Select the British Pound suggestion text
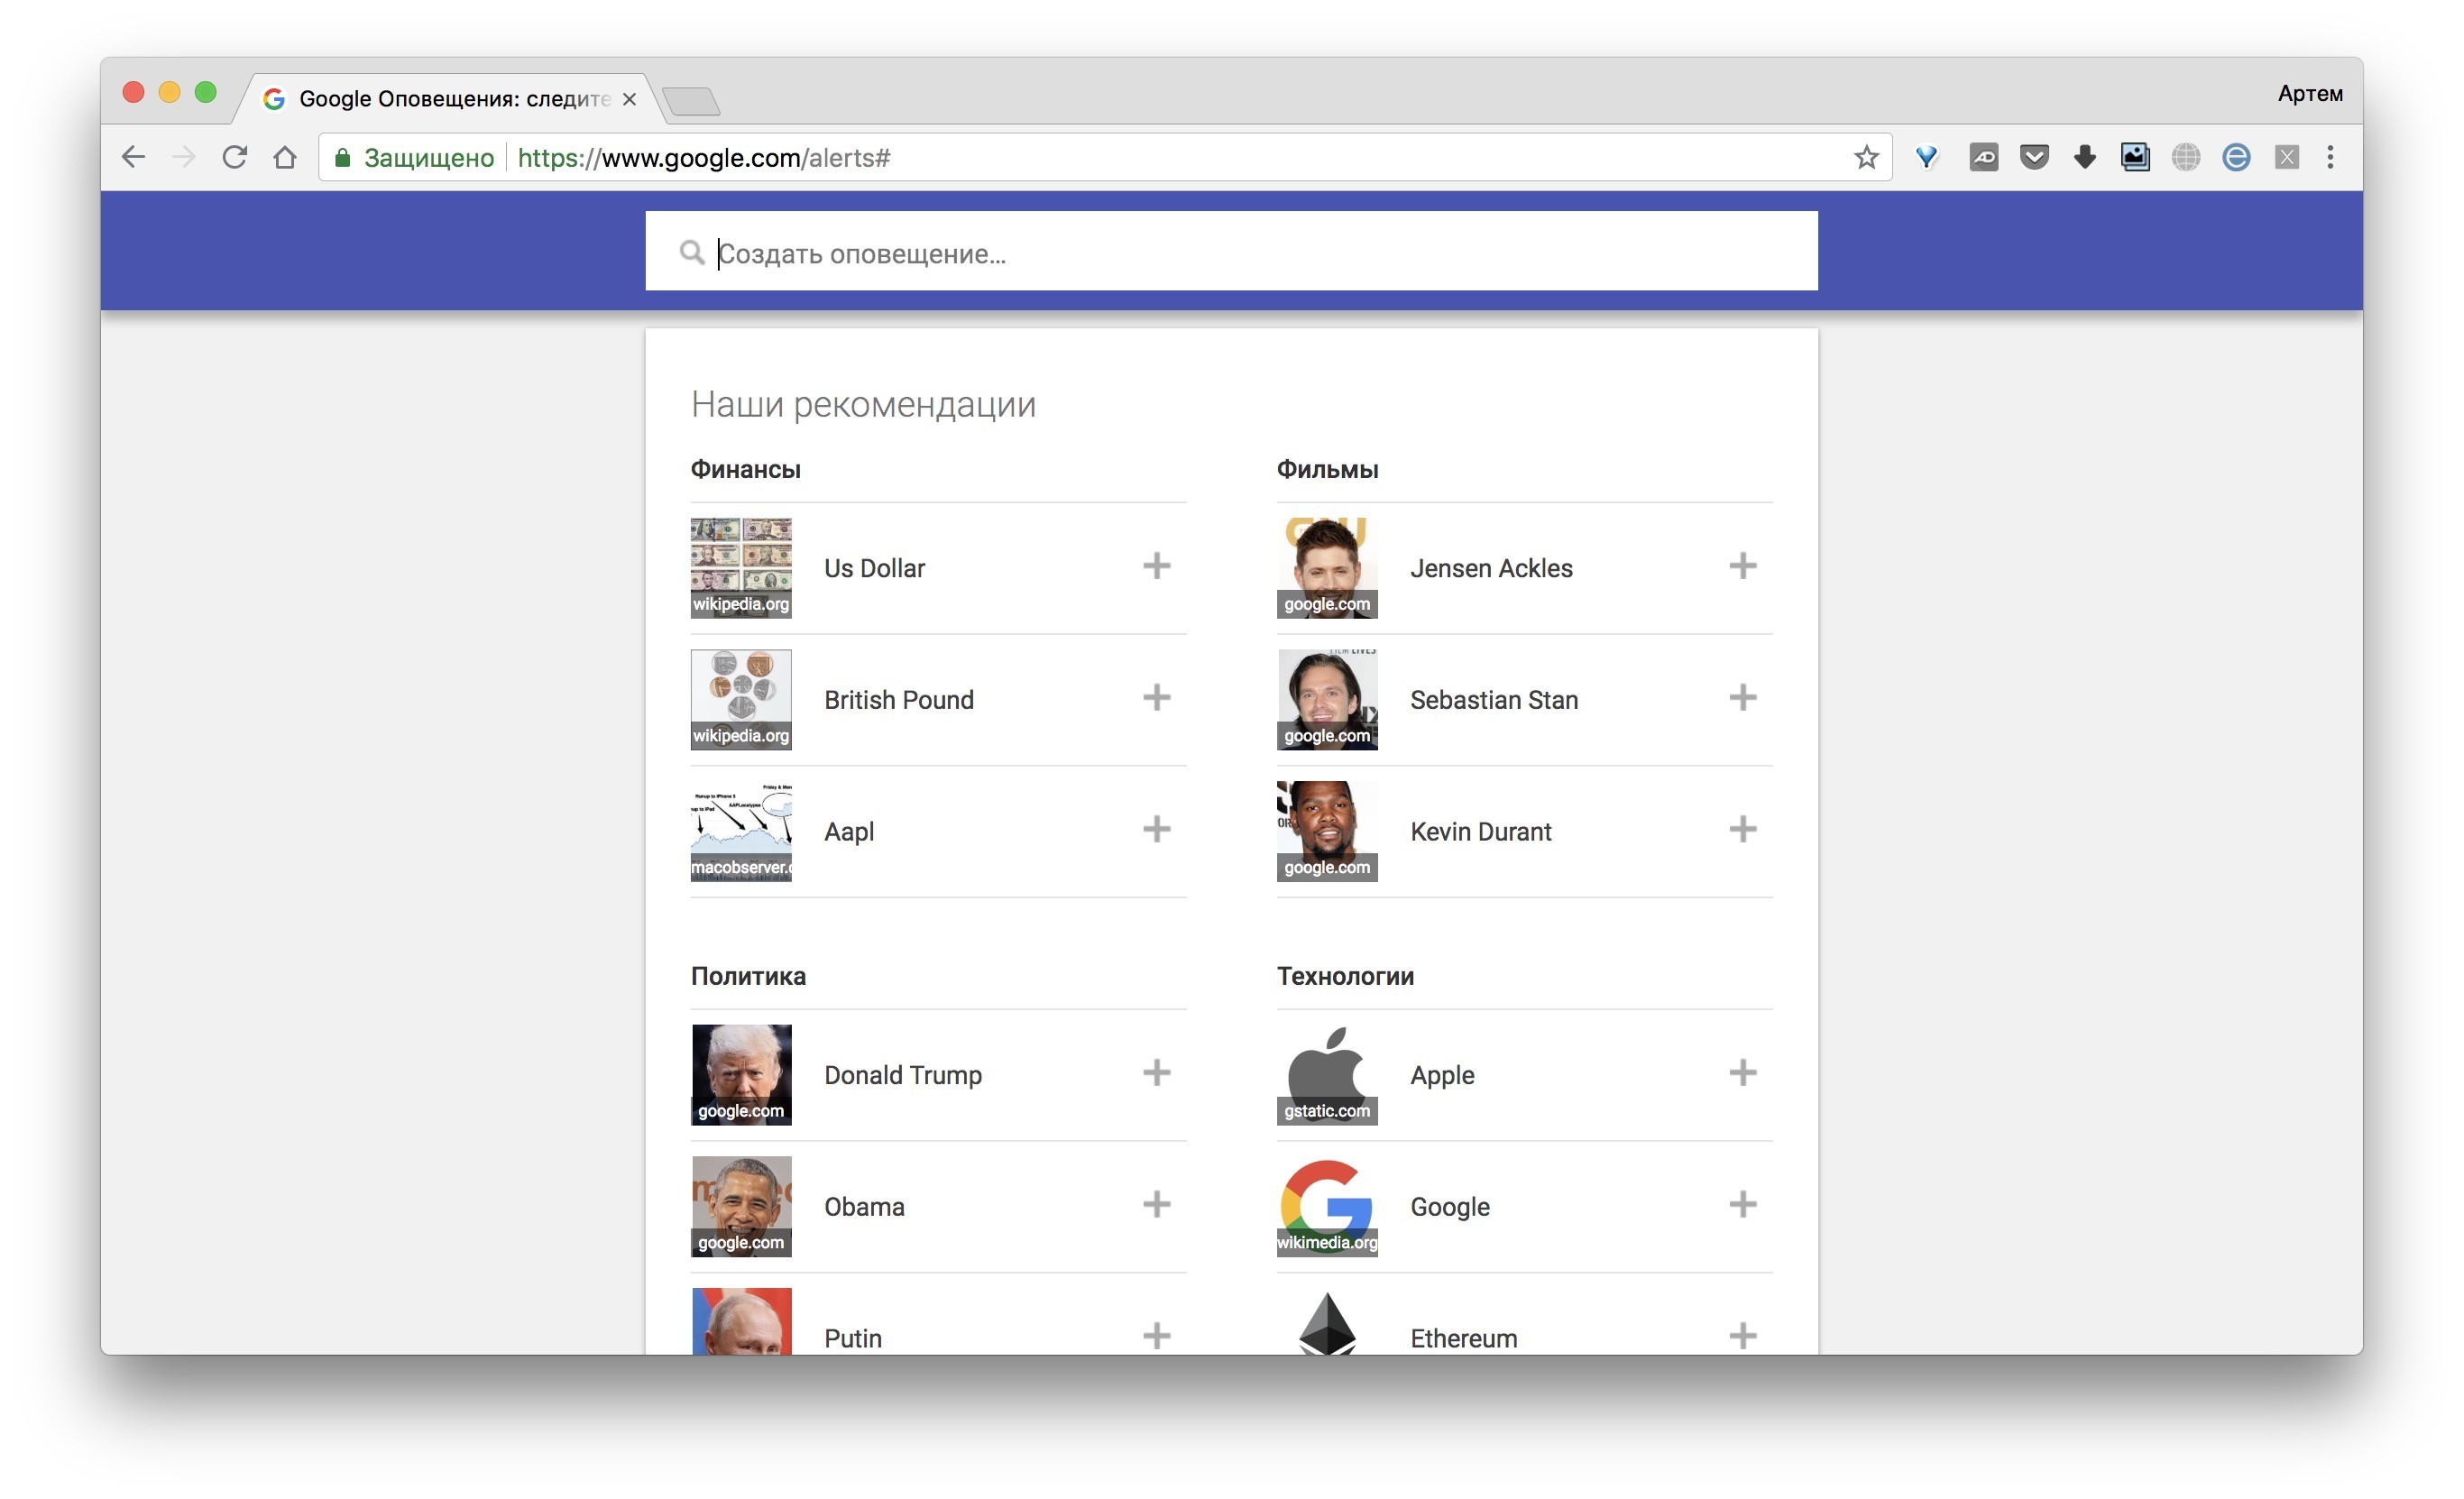The width and height of the screenshot is (2464, 1499). (x=898, y=699)
